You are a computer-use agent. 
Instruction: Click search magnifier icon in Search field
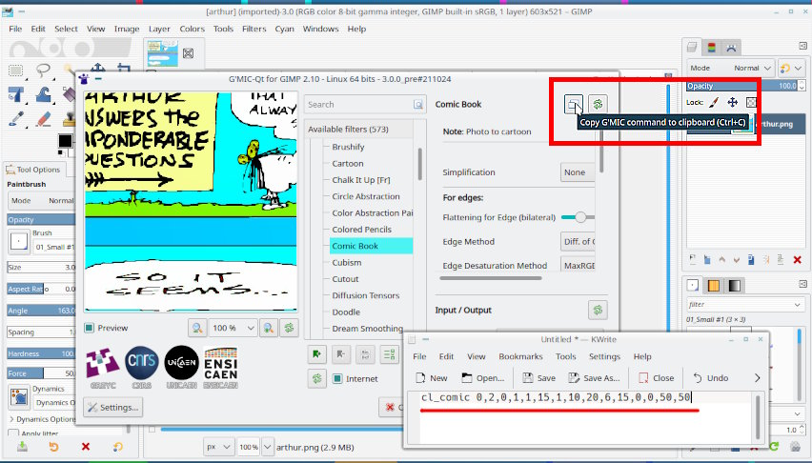417,105
